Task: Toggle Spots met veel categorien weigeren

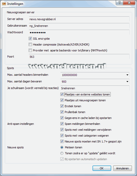Action: point(62,136)
